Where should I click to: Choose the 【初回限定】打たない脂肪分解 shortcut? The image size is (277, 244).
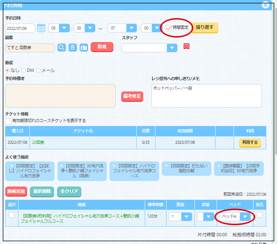pyautogui.click(x=186, y=168)
